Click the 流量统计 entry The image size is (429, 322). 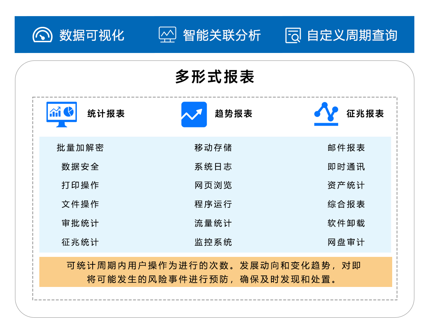point(213,223)
